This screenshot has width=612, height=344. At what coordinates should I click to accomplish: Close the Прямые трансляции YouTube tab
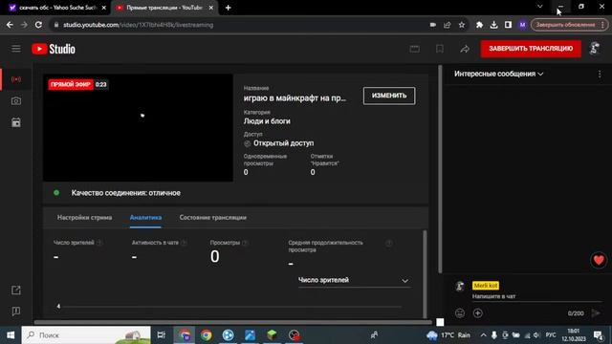(x=210, y=8)
